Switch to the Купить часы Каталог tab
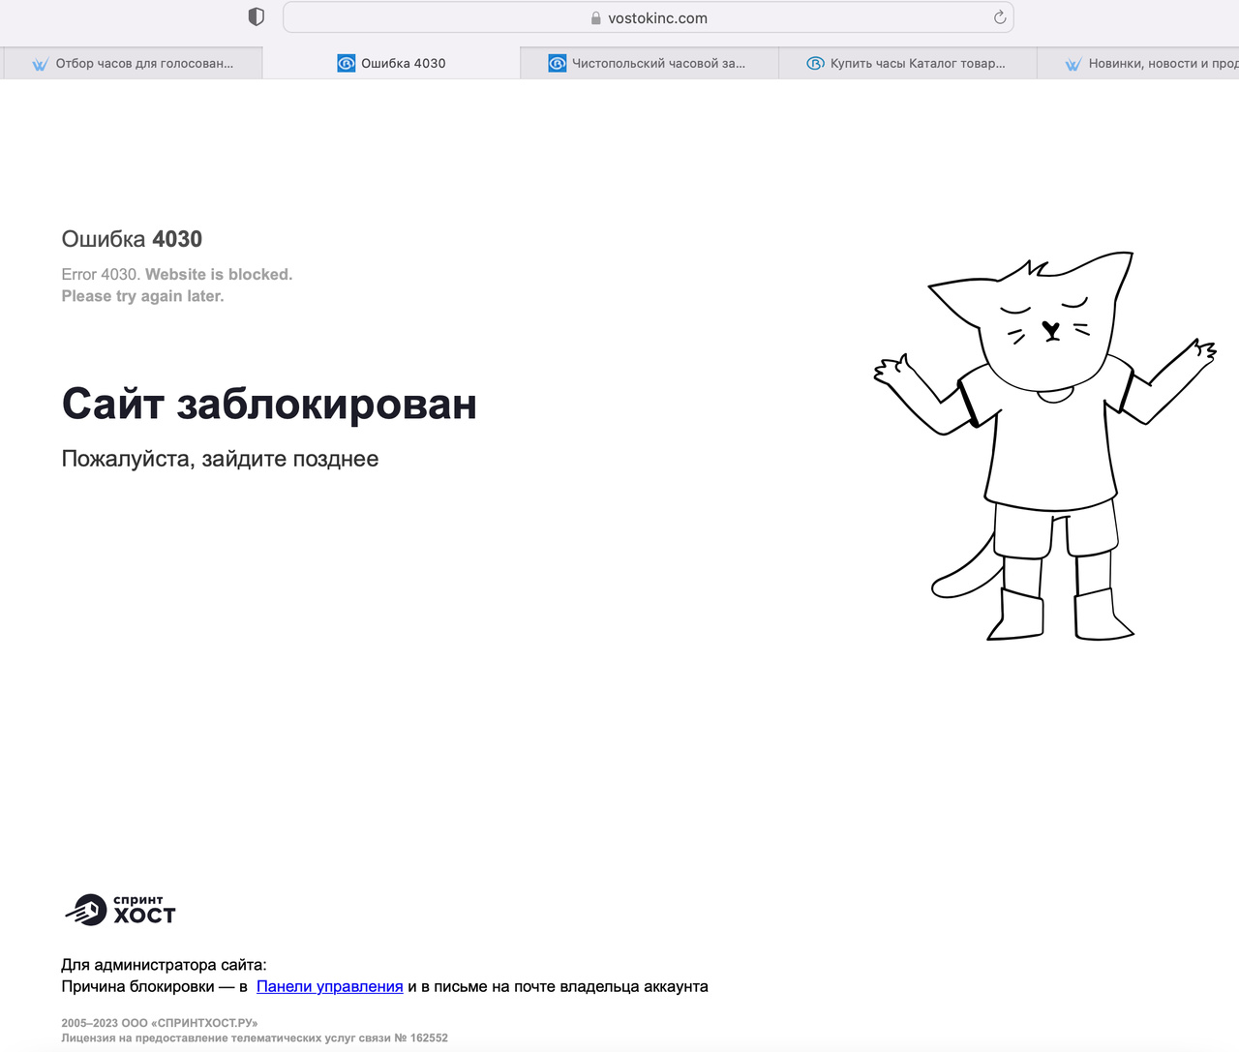Screen dimensions: 1239x1052 [x=917, y=63]
